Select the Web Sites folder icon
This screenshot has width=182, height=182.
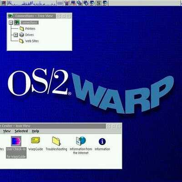click(21, 41)
